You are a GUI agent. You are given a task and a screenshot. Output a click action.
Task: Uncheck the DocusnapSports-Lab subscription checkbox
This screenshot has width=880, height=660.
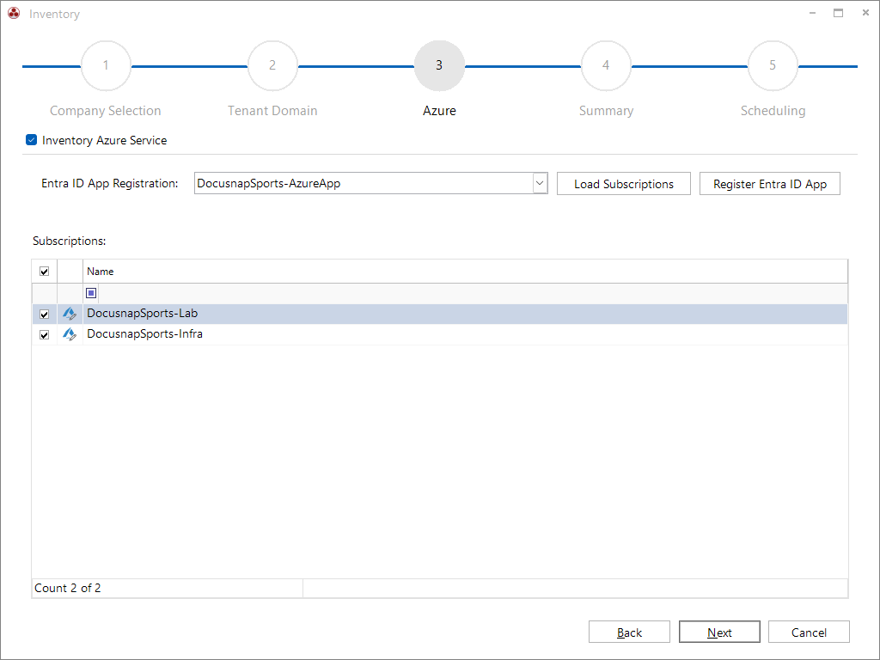45,315
